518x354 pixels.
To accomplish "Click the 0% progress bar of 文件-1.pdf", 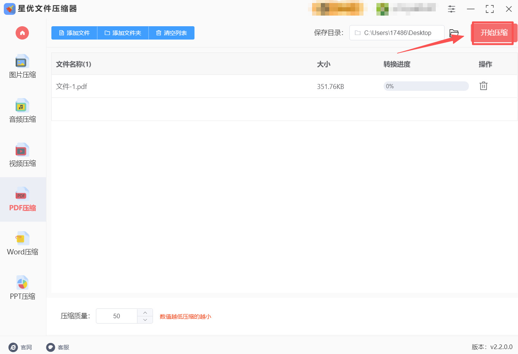I will (426, 86).
